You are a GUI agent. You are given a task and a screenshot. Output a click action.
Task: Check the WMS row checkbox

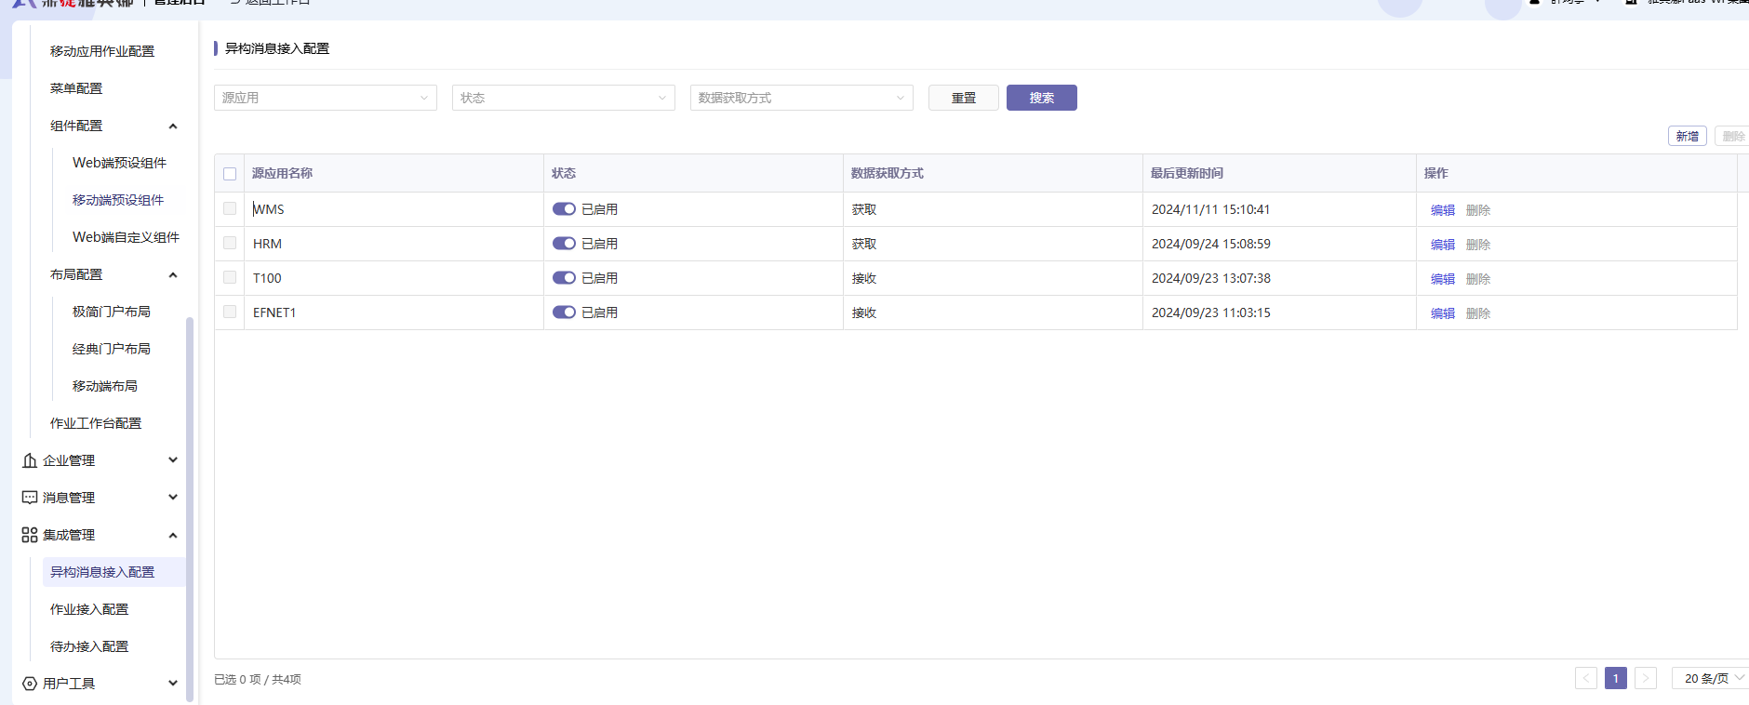[x=230, y=208]
